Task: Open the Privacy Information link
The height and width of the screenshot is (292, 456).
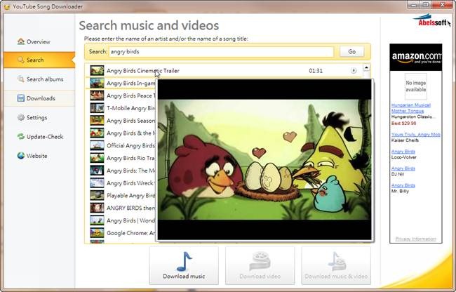Action: coord(415,239)
